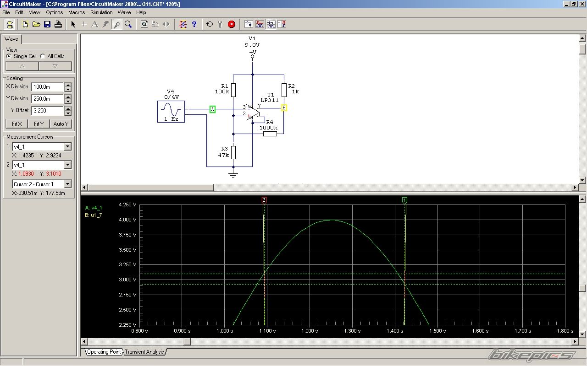587x366 pixels.
Task: Activate the lightning bolt delete tool
Action: coord(105,24)
